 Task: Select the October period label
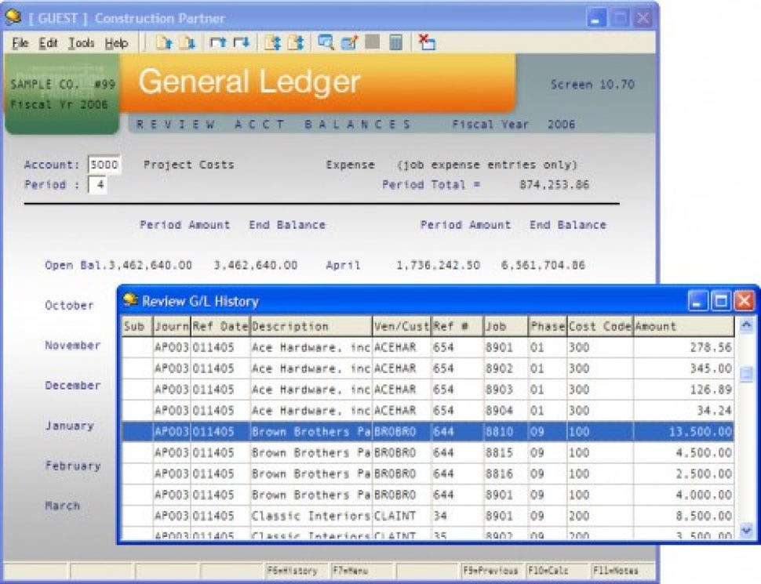click(x=69, y=306)
